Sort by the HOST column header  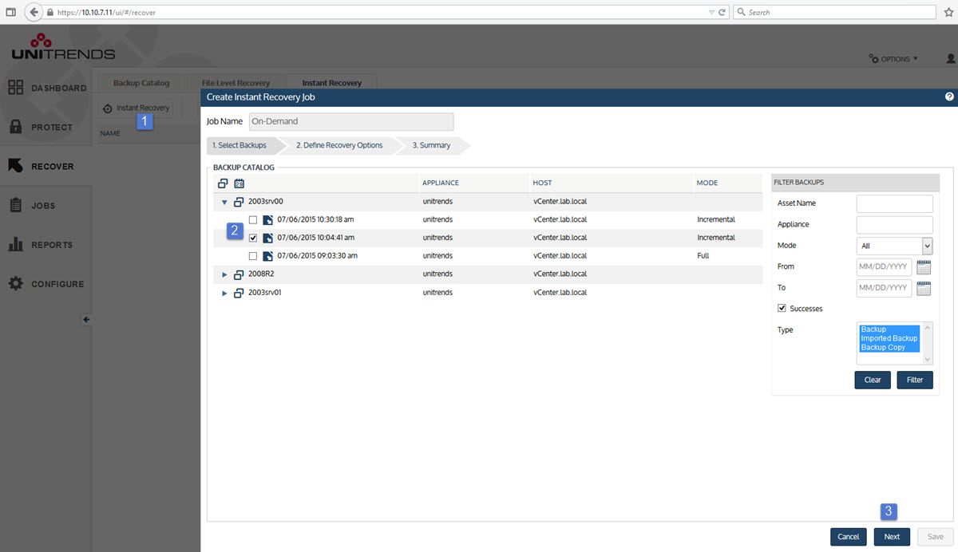click(542, 183)
